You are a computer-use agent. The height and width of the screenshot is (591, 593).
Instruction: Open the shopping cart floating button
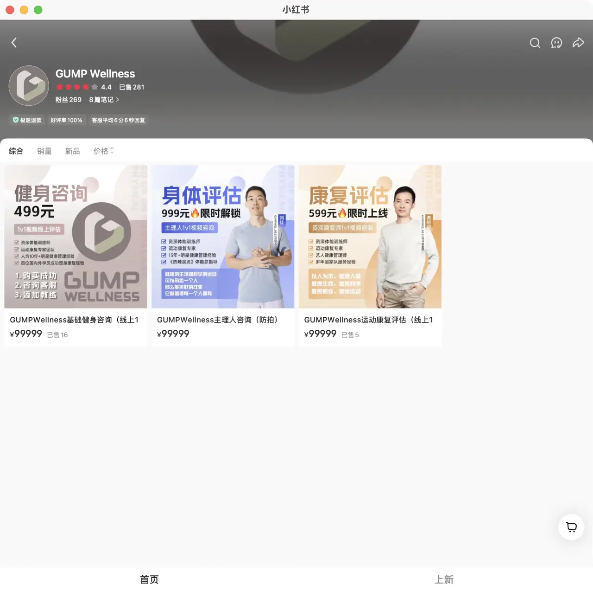[571, 527]
